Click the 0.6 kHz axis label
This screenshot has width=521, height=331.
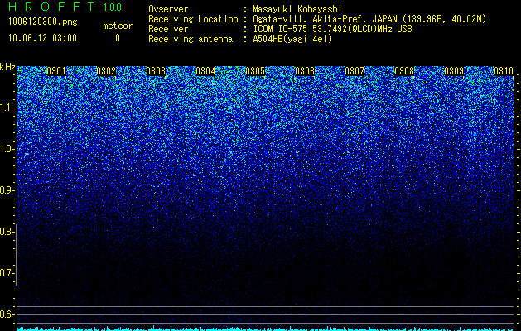point(7,314)
